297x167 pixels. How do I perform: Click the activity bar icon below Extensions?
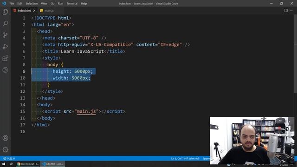point(5,70)
